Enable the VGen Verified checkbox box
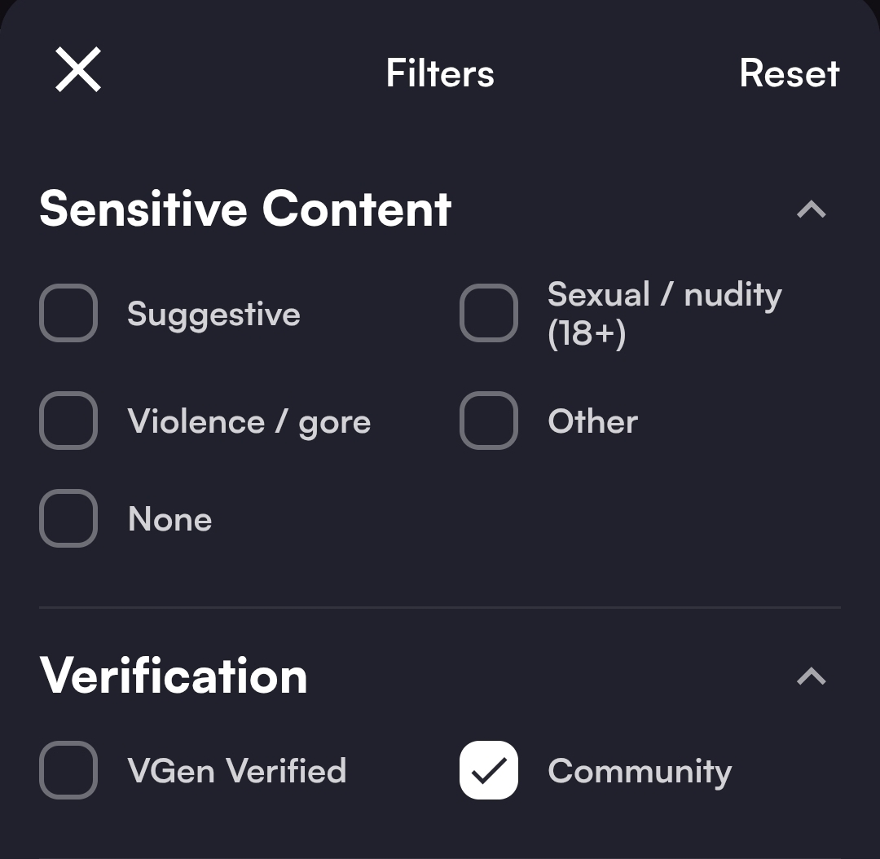The image size is (880, 859). tap(68, 770)
